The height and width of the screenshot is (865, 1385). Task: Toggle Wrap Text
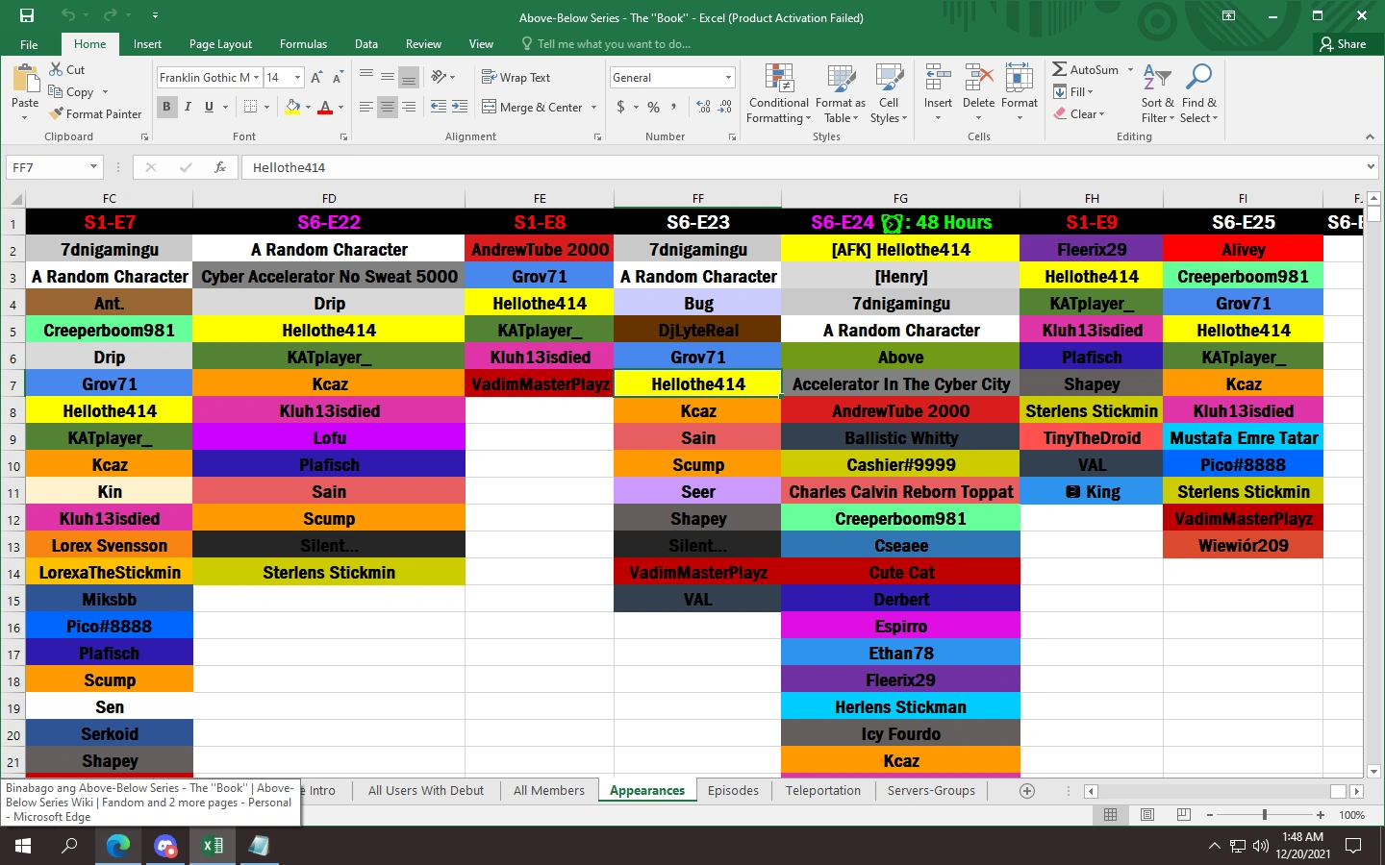tap(516, 77)
